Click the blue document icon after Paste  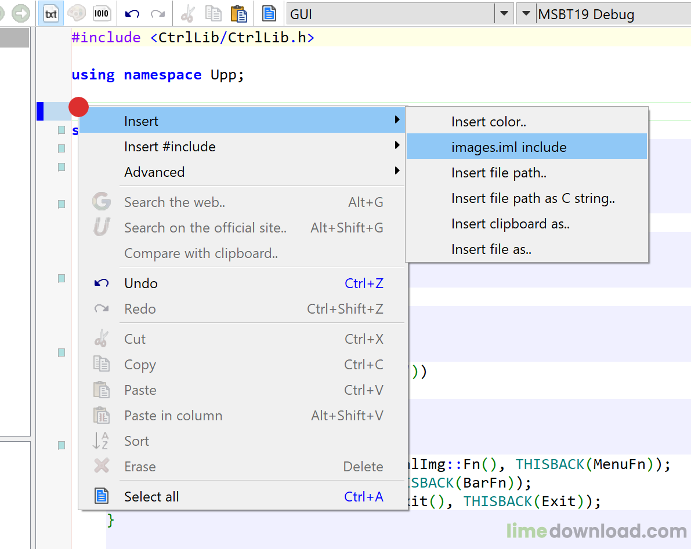(269, 13)
